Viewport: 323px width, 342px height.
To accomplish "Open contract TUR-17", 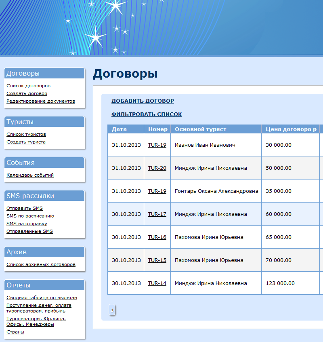I will coord(157,214).
